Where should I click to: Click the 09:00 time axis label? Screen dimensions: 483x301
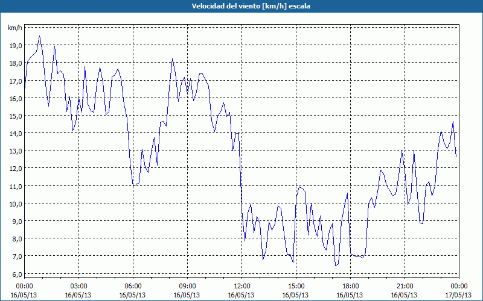[187, 287]
